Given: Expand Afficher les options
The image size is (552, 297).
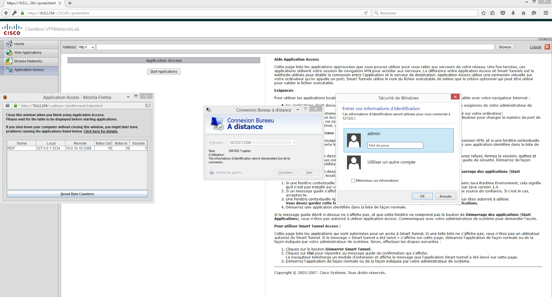Looking at the screenshot, I should point(225,172).
